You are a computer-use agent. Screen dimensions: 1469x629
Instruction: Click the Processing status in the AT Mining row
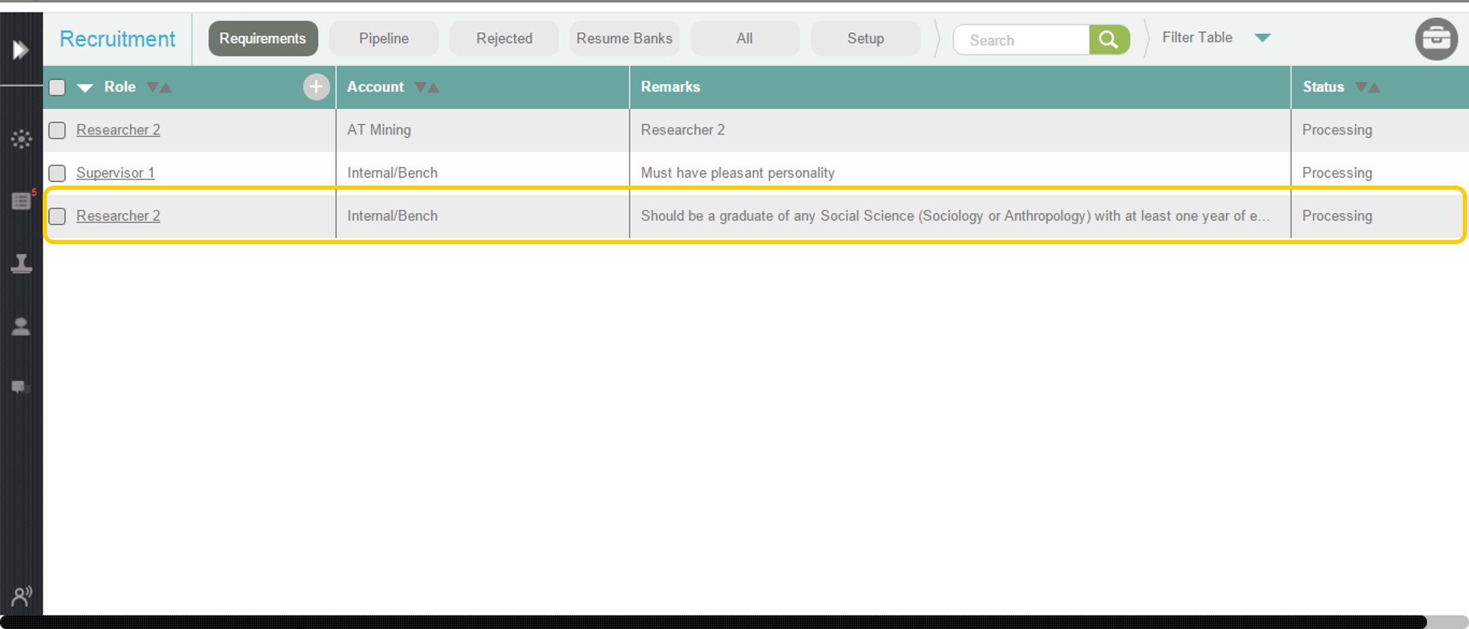[x=1337, y=130]
